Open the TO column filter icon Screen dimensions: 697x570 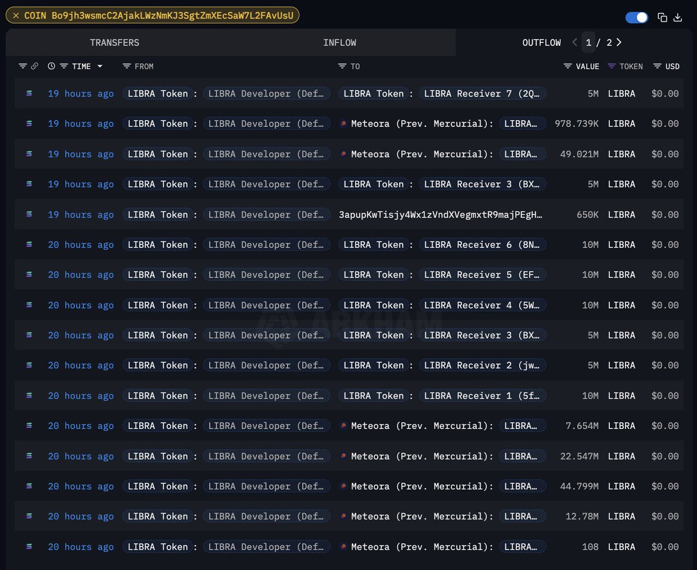point(342,66)
